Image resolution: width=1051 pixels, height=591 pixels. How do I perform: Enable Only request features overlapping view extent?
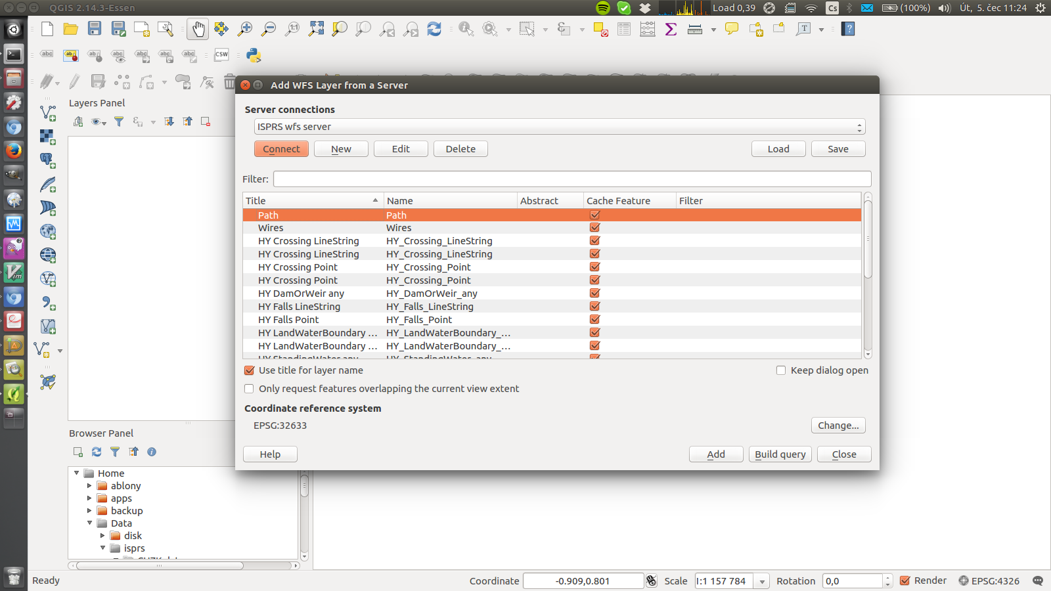click(250, 389)
